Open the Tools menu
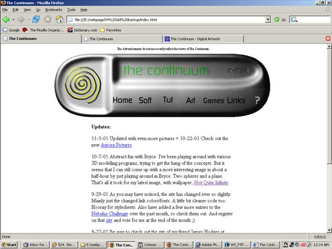 71,9
